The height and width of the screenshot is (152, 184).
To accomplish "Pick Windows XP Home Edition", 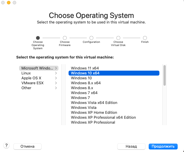I will tap(94, 113).
